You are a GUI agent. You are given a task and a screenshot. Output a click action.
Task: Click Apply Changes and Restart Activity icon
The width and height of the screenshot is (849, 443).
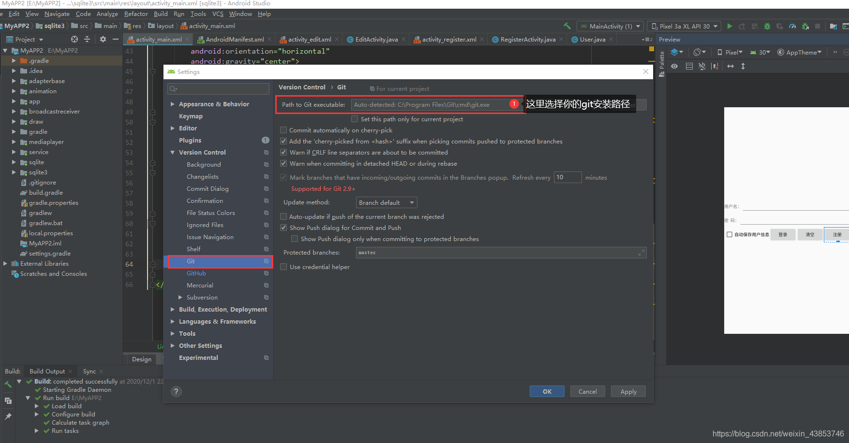point(742,26)
